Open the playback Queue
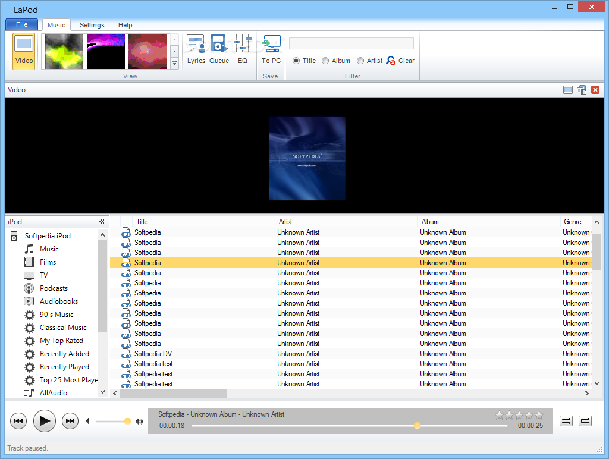The image size is (609, 459). (x=219, y=49)
